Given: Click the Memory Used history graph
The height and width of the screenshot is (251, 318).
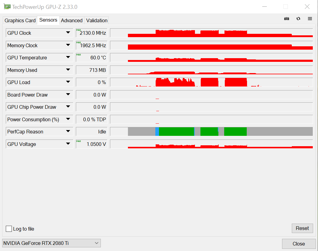Looking at the screenshot, I should (x=211, y=70).
